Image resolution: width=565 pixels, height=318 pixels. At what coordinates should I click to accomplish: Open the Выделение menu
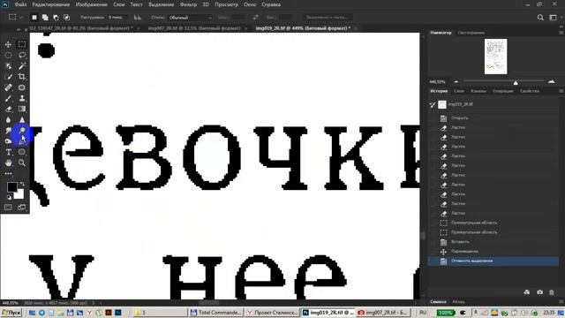click(x=161, y=4)
